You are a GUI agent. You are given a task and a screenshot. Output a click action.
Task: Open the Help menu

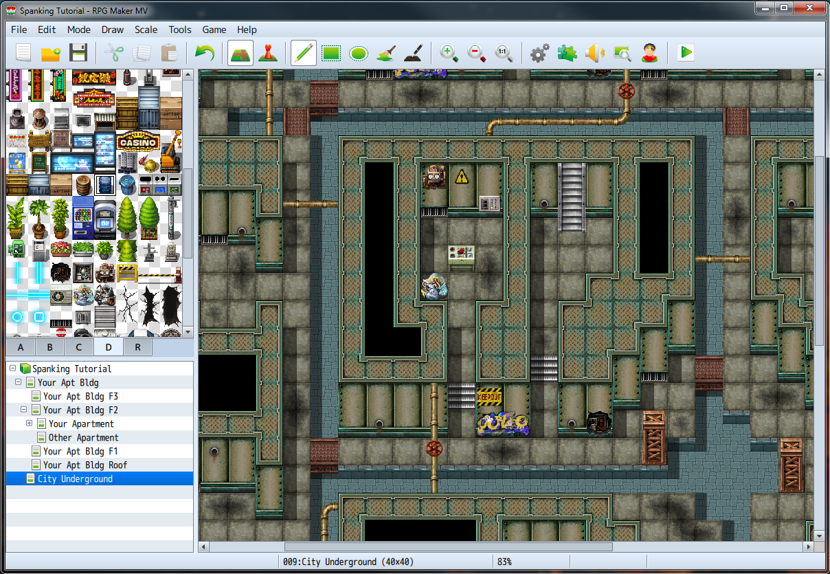247,30
